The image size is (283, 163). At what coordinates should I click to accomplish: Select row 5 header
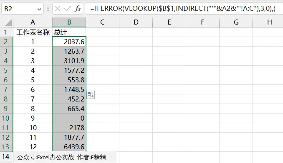click(6, 70)
